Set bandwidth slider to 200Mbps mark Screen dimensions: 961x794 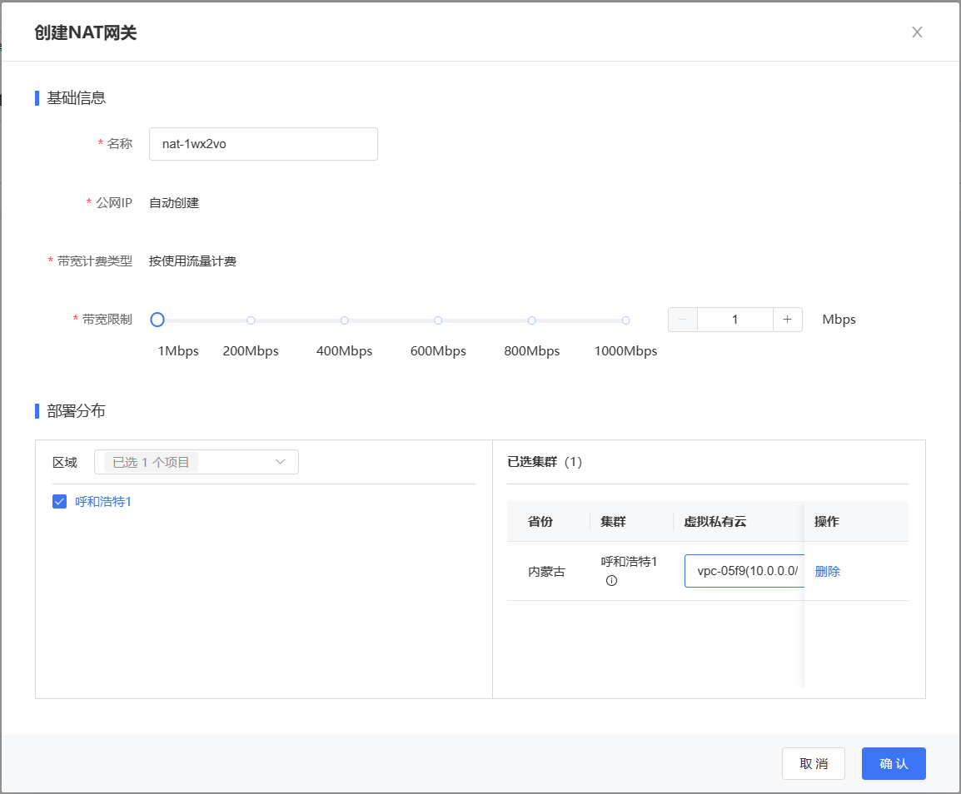point(251,320)
